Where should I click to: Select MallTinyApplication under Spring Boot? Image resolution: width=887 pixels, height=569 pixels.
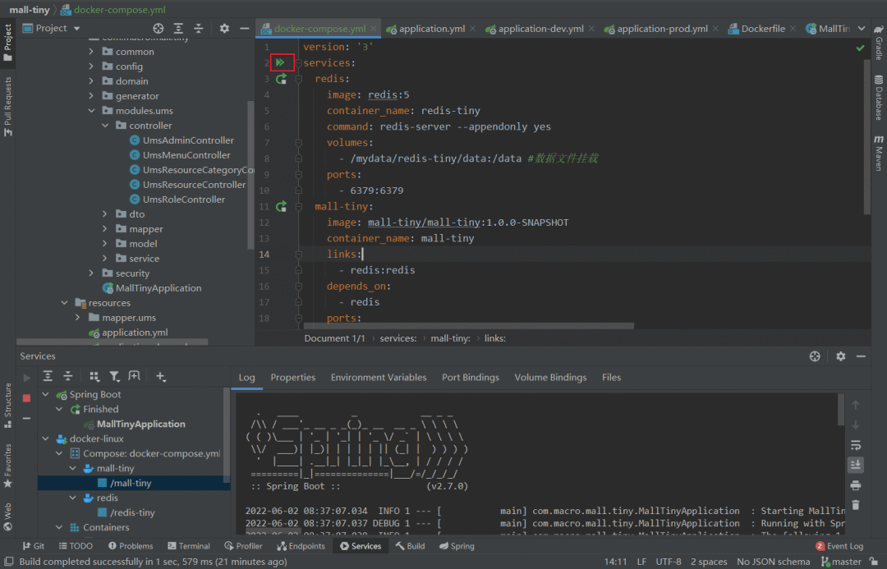141,424
